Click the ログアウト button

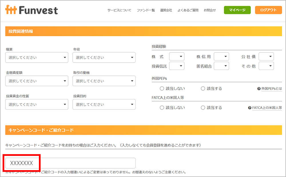coord(268,10)
